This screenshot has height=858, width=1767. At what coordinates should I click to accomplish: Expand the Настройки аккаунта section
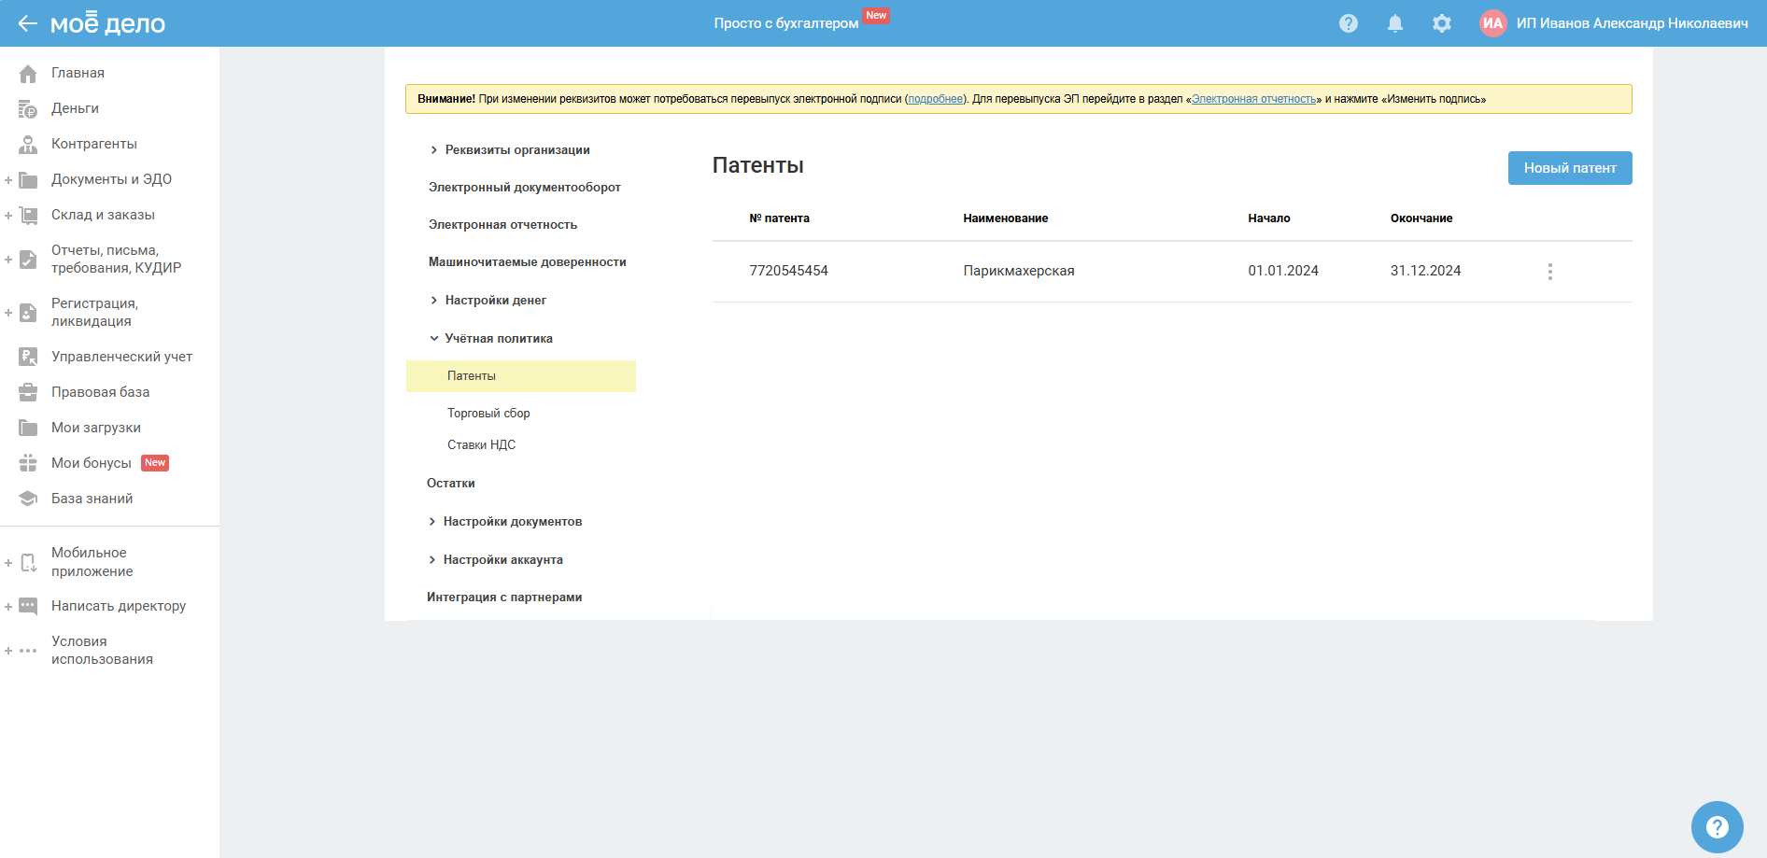tap(432, 560)
